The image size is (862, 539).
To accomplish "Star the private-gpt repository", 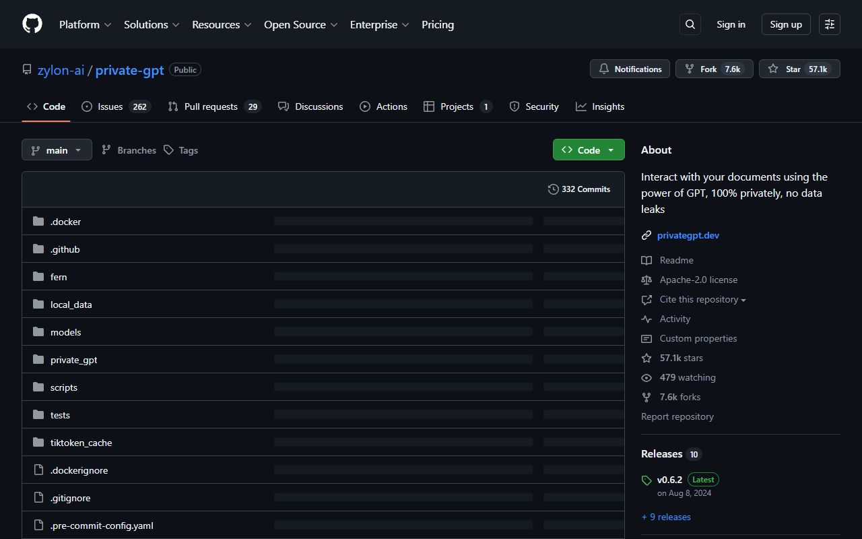I will (x=799, y=69).
